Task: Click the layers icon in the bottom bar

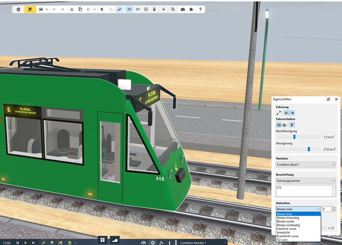Action: [x=52, y=243]
